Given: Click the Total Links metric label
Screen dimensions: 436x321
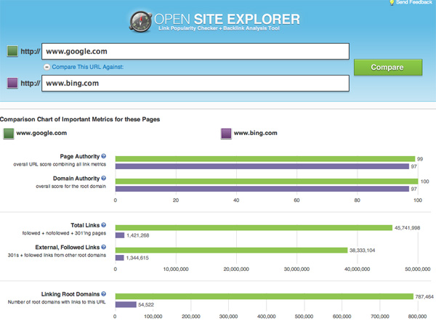Looking at the screenshot, I should (x=85, y=225).
